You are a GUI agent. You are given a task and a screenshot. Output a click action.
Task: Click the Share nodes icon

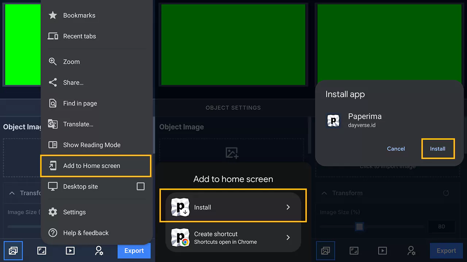pyautogui.click(x=53, y=82)
